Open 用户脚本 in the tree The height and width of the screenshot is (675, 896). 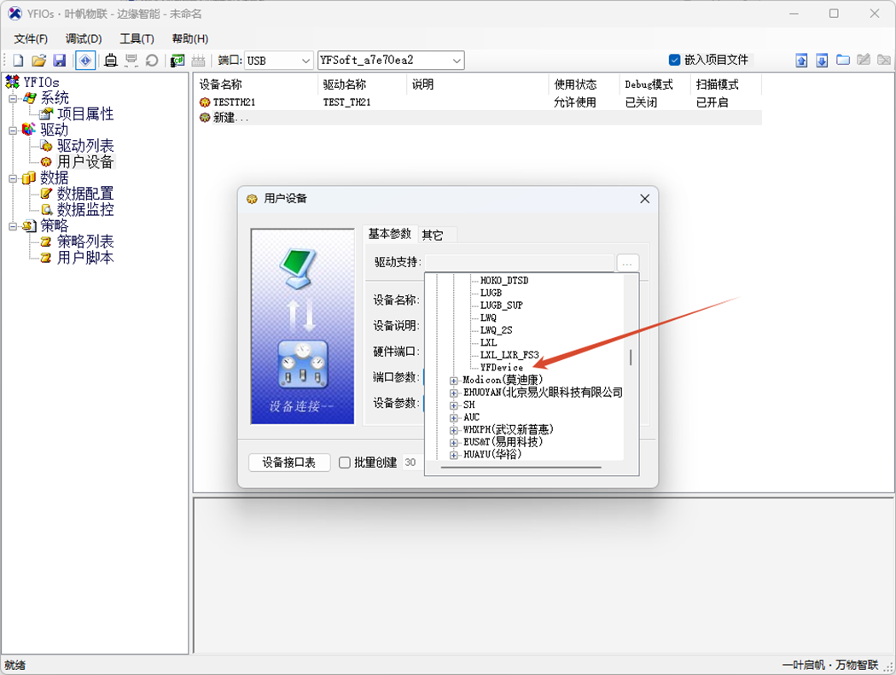[x=85, y=258]
